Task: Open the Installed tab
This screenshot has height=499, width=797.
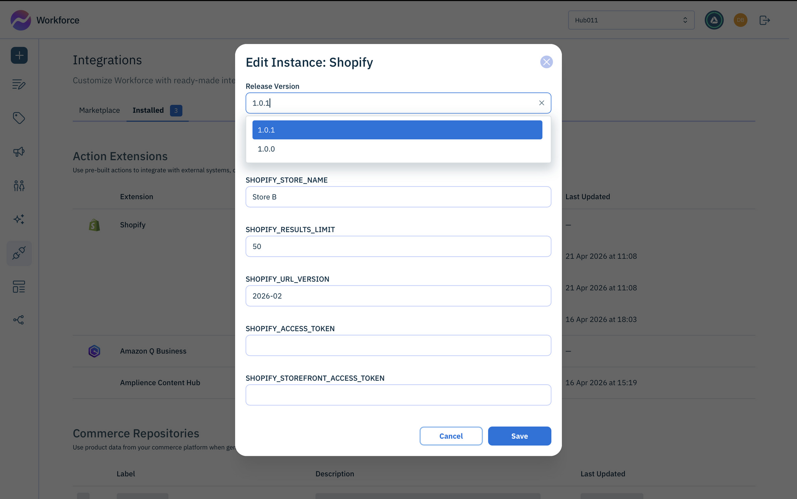Action: 148,110
